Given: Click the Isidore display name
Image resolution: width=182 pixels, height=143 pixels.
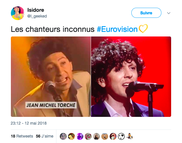Looking at the screenshot, I should point(36,10).
